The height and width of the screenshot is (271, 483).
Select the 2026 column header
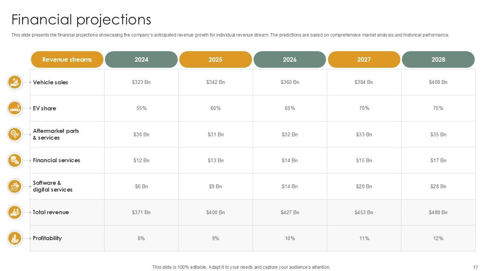(x=289, y=59)
